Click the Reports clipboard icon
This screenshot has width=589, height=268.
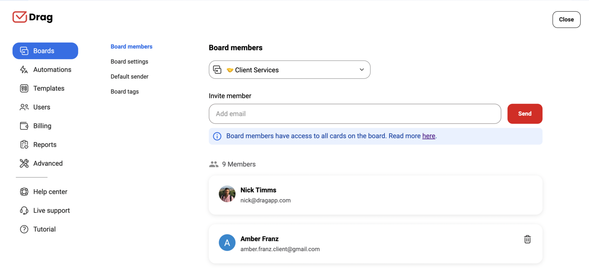tap(24, 145)
